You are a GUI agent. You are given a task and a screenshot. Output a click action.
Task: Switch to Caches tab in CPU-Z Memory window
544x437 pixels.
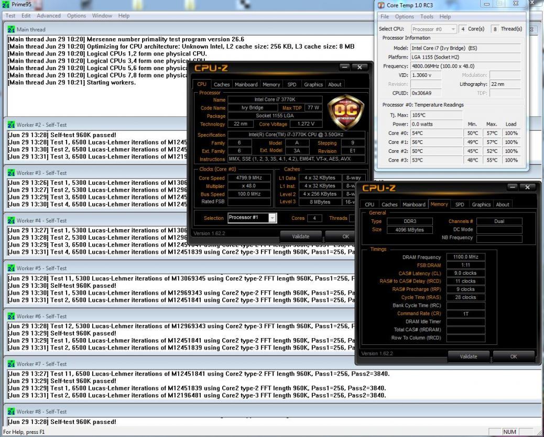[x=389, y=205]
